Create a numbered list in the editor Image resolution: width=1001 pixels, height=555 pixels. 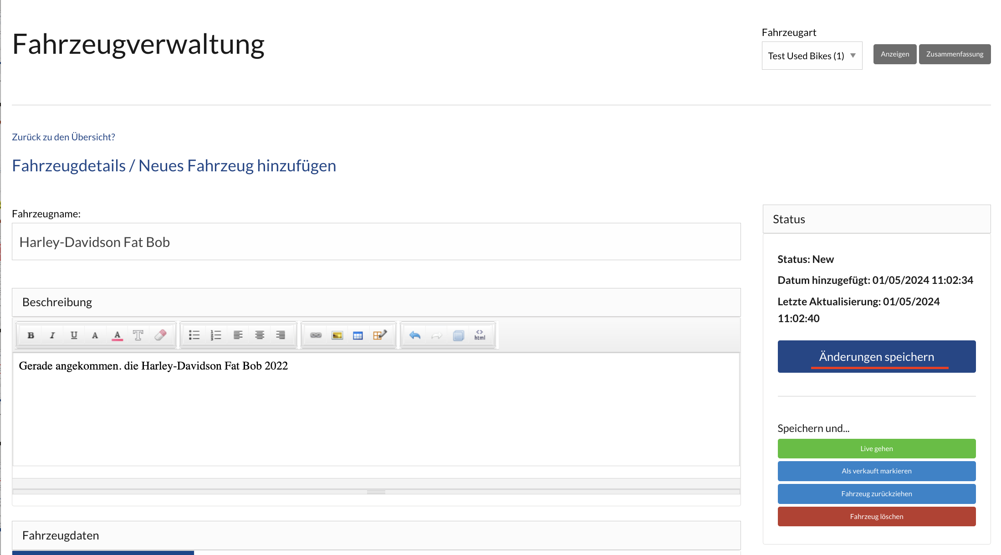point(216,335)
